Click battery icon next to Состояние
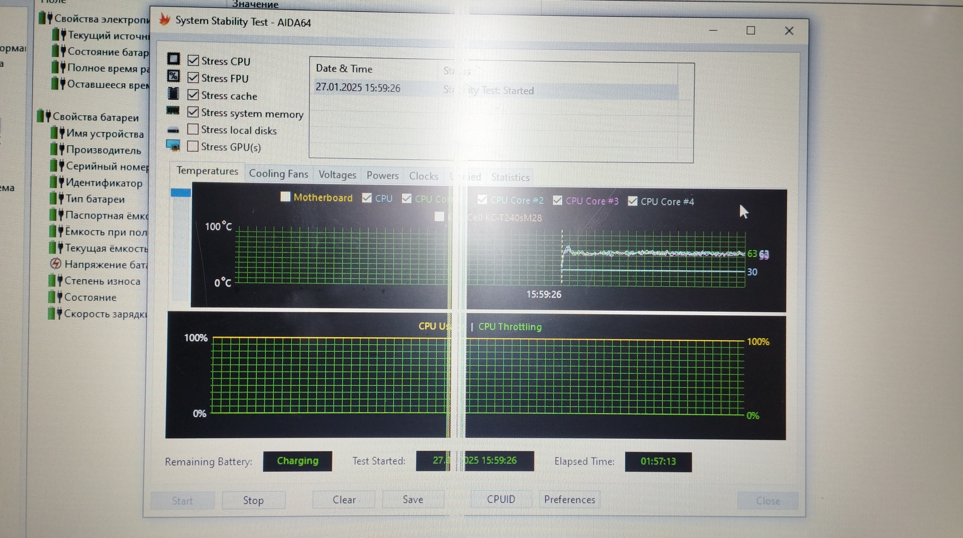 56,297
